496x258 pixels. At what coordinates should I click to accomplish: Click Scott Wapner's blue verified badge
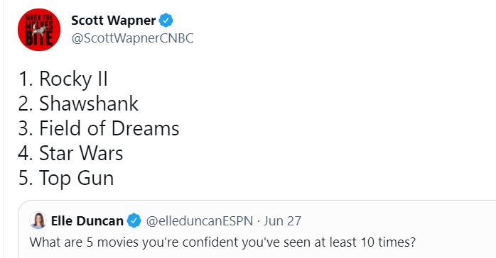[x=166, y=21]
